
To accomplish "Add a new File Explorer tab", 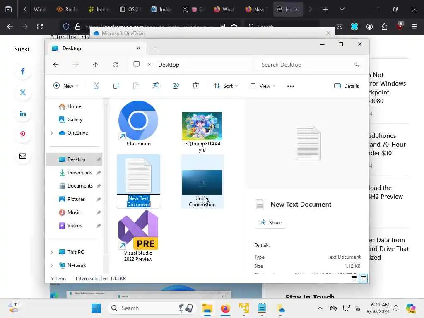I will pos(157,48).
